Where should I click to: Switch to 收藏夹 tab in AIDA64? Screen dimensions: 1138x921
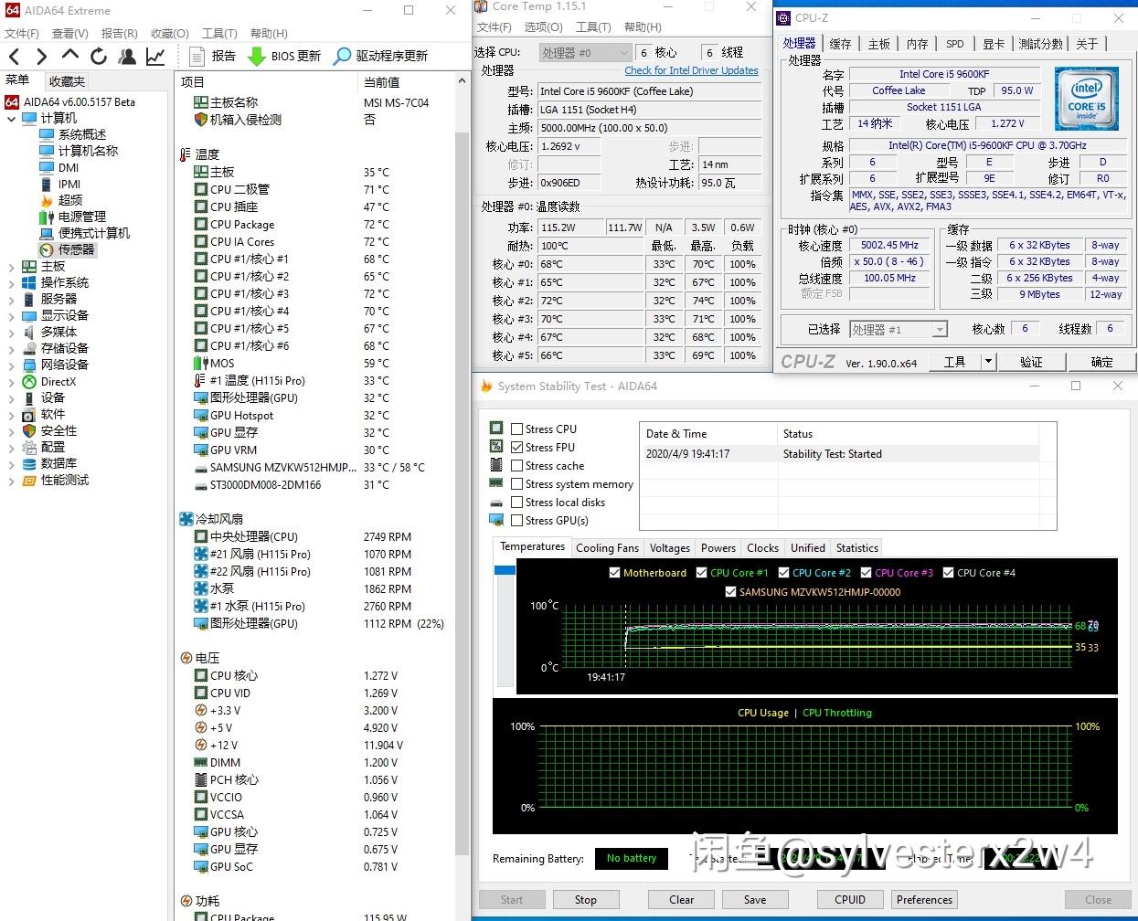pos(67,81)
